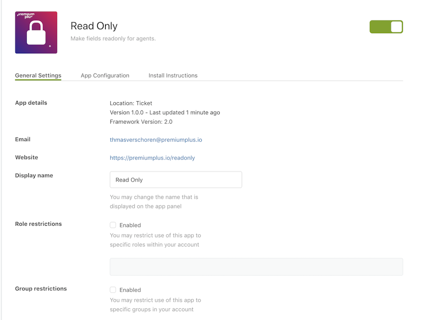This screenshot has height=320, width=427.
Task: Disable the app with the green switch
Action: (386, 27)
